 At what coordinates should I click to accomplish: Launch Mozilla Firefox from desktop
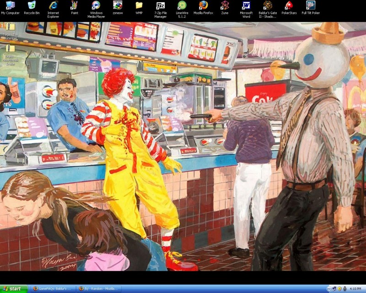(x=203, y=8)
